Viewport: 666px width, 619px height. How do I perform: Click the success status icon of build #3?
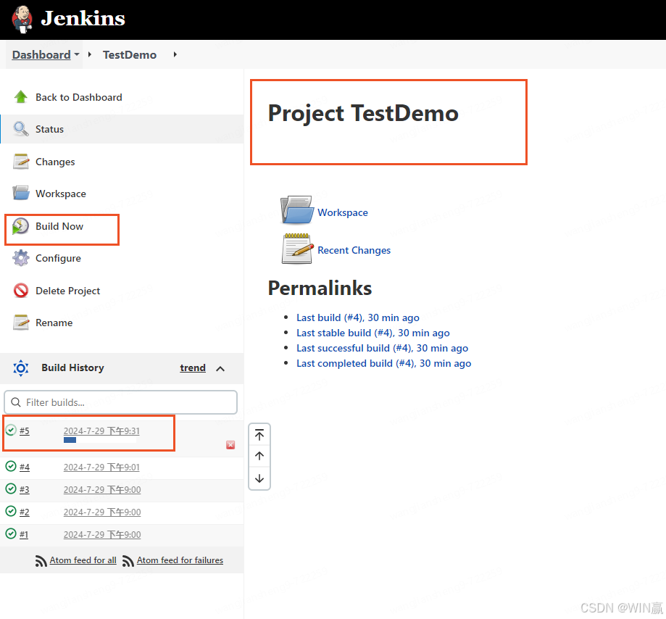[11, 489]
